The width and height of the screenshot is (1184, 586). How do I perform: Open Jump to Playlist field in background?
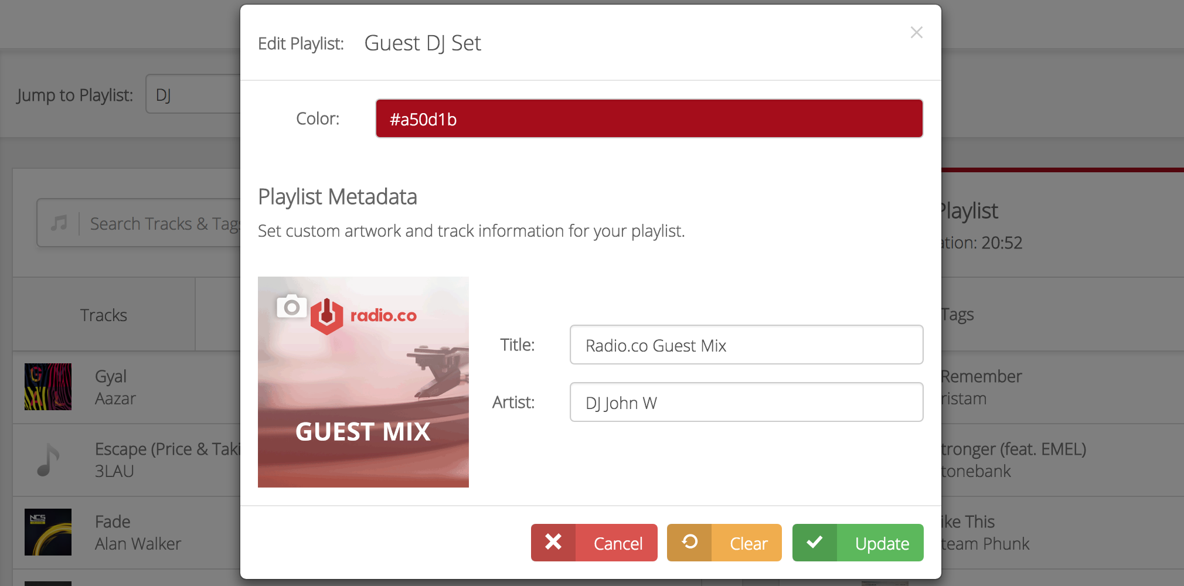193,94
